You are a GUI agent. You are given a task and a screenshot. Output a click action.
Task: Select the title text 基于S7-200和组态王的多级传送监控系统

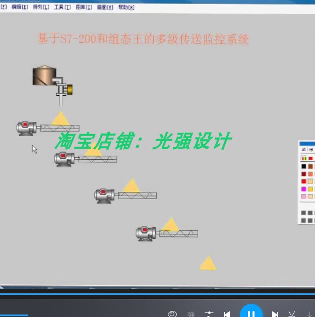[x=144, y=39]
